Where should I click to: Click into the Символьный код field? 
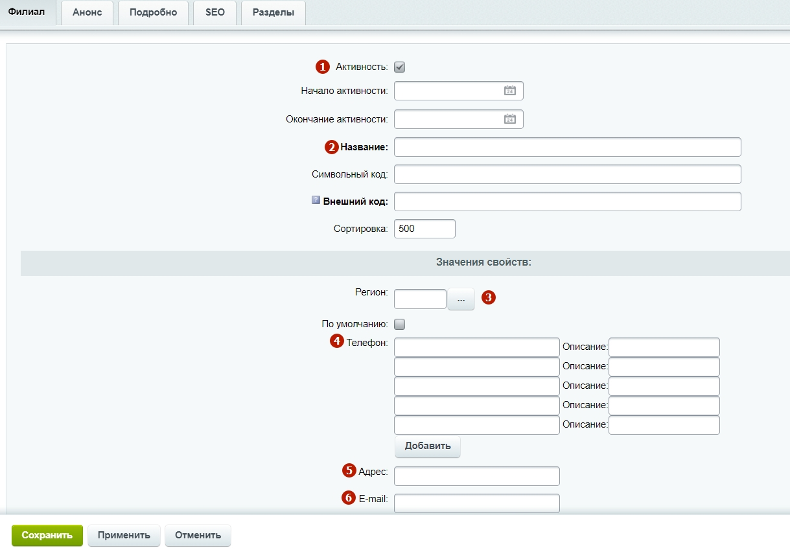[567, 174]
